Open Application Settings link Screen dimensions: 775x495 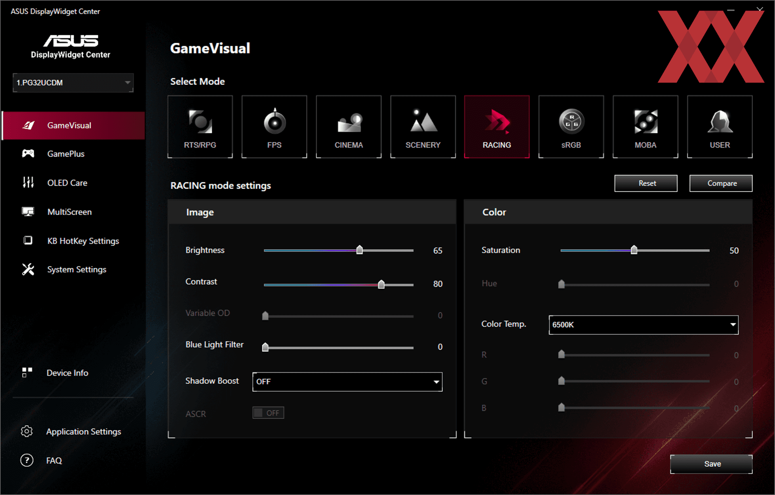(84, 431)
